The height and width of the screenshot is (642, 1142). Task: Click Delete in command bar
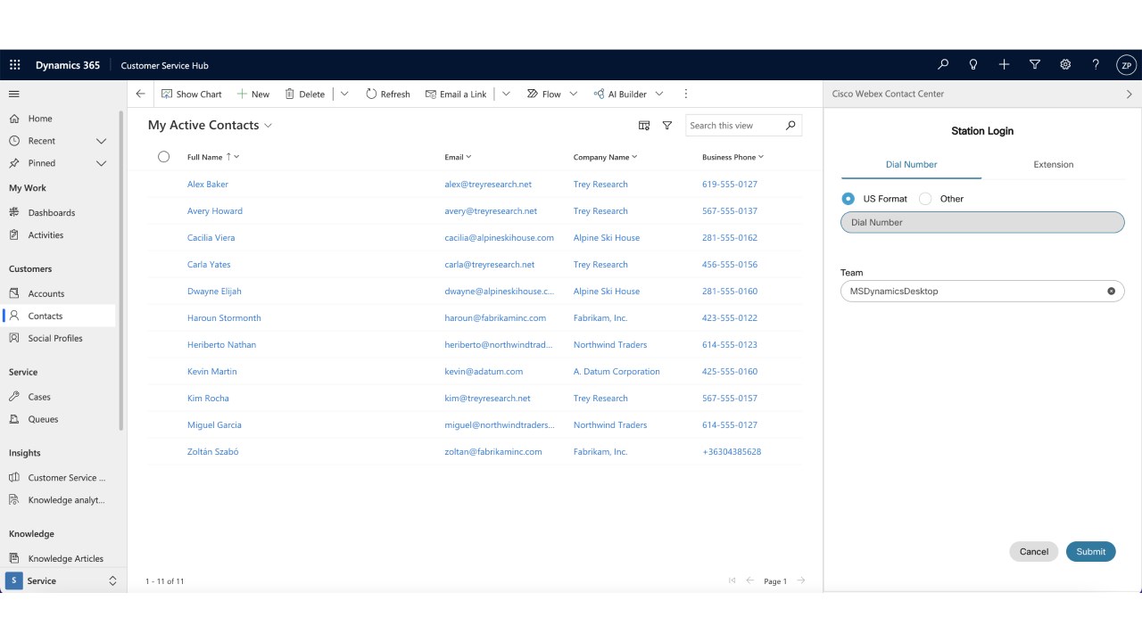[304, 94]
